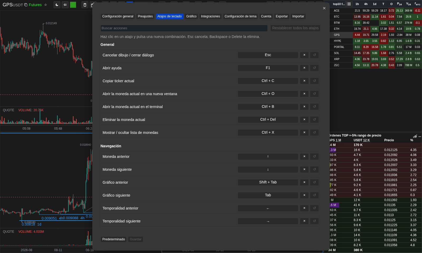The image size is (422, 253).
Task: Toggle the dark mode moon icon
Action: (57, 5)
